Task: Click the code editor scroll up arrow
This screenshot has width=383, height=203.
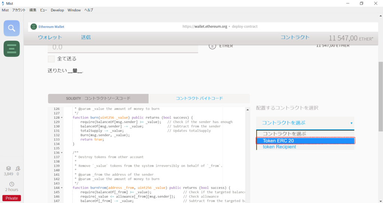Action: coord(248,110)
